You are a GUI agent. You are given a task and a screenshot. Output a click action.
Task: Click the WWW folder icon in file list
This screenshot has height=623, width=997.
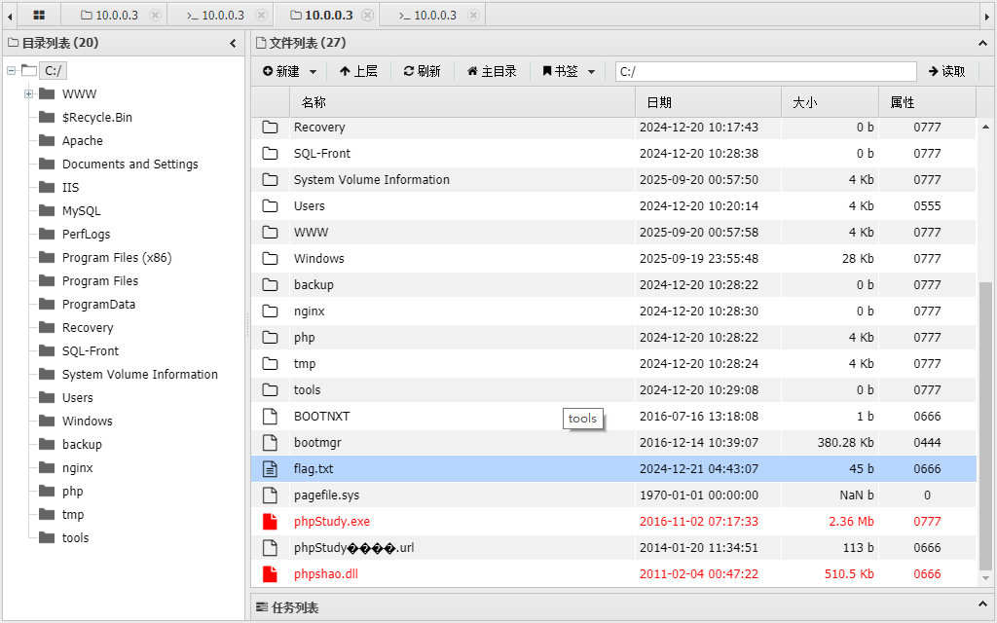[x=271, y=232]
